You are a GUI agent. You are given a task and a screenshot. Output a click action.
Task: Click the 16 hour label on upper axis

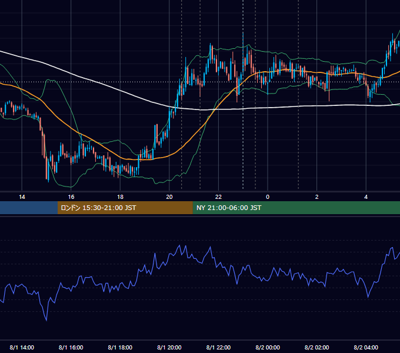tap(71, 197)
